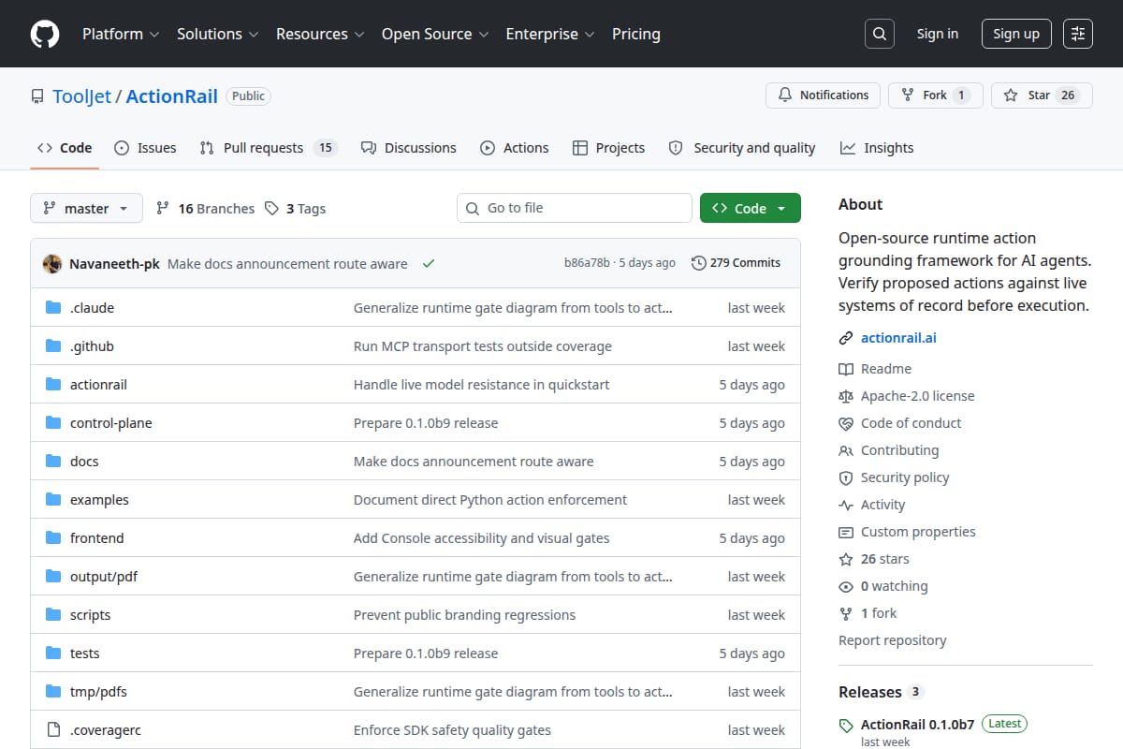The width and height of the screenshot is (1123, 749).
Task: Click the .github folder icon
Action: pos(53,346)
